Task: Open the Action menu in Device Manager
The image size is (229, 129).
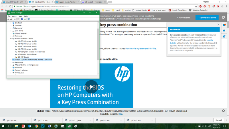Action: coord(15,16)
